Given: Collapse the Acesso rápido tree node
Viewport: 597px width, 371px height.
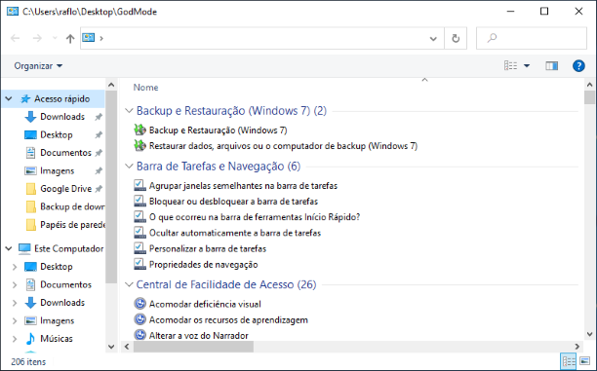Looking at the screenshot, I should [9, 98].
